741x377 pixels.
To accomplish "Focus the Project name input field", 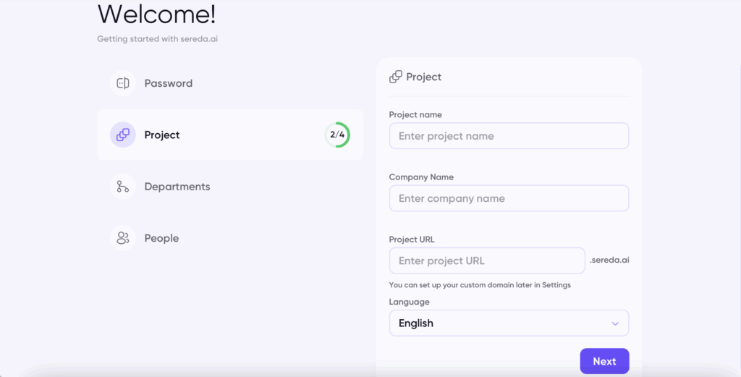I will tap(509, 136).
